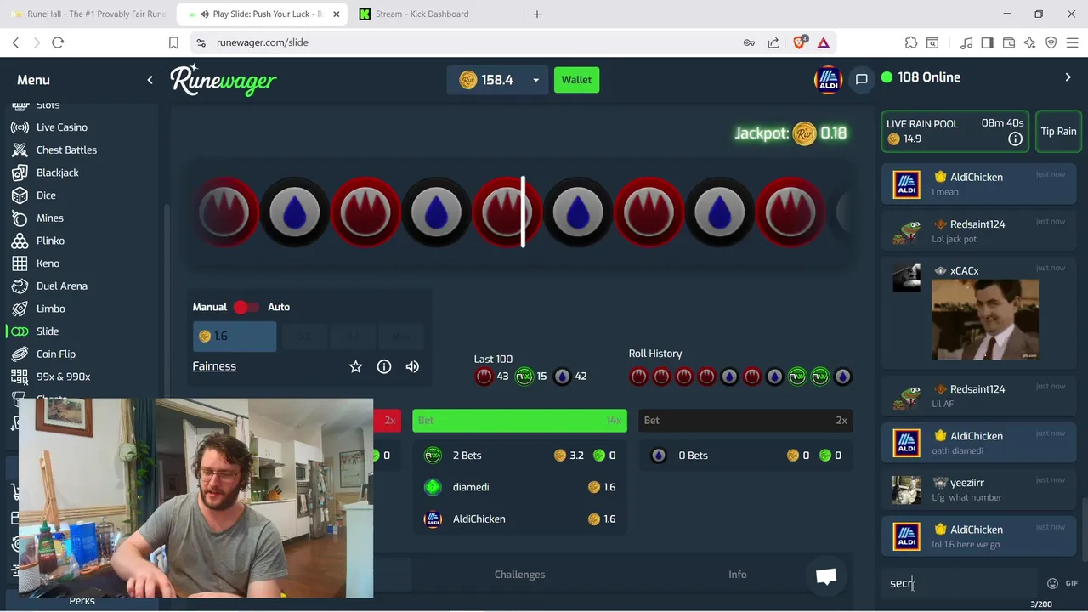Click the Tip Rain button

(1058, 132)
